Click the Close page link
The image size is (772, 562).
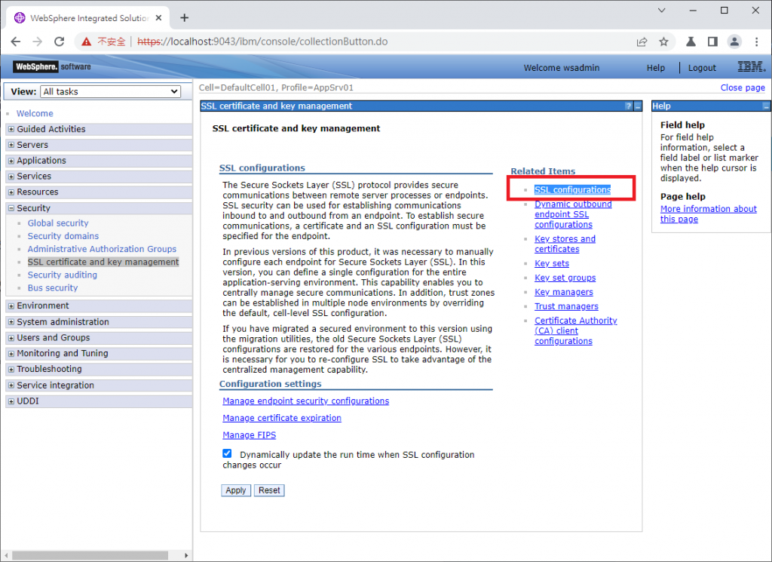point(743,88)
